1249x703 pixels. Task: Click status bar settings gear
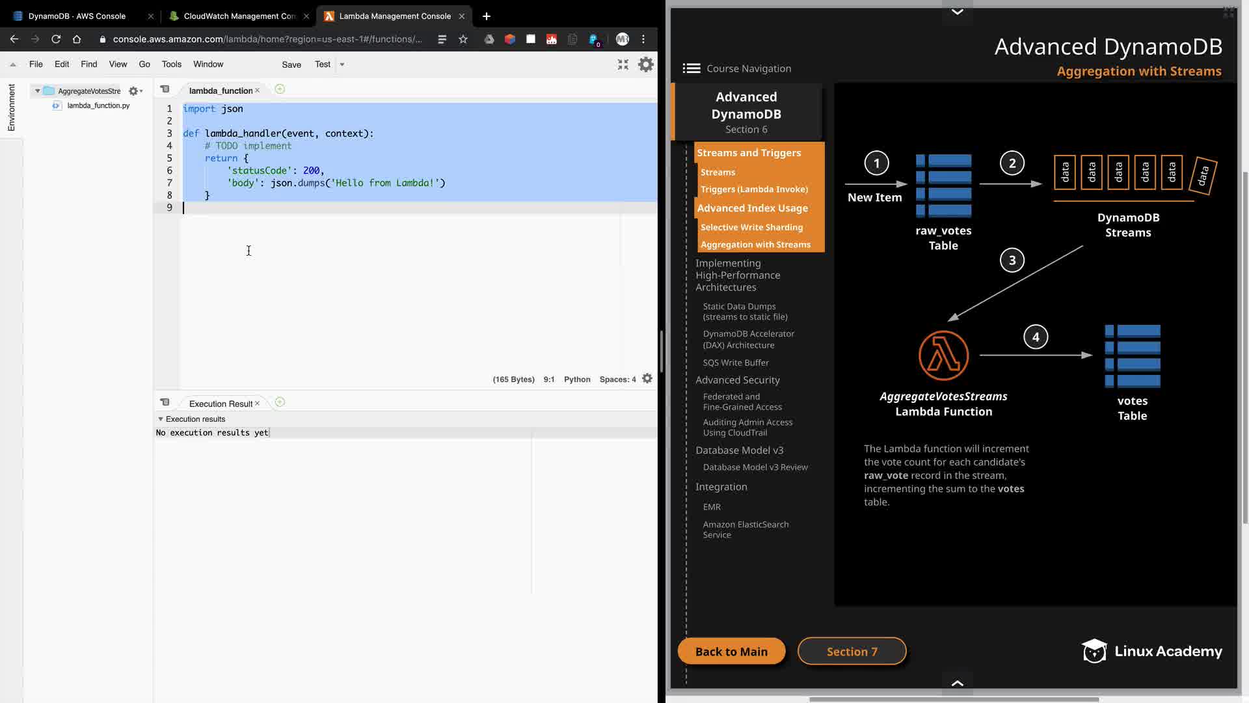[x=647, y=379]
